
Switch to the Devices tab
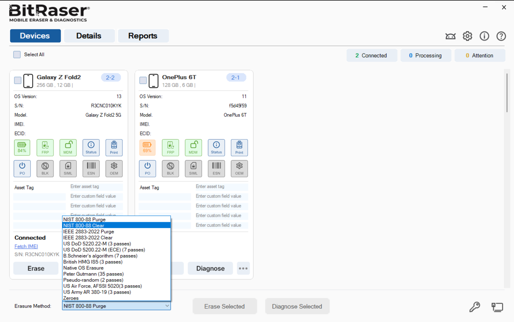(x=35, y=36)
